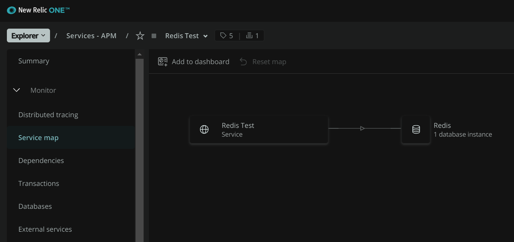Go to the Summary page
Screen dimensions: 514x242
tap(34, 61)
